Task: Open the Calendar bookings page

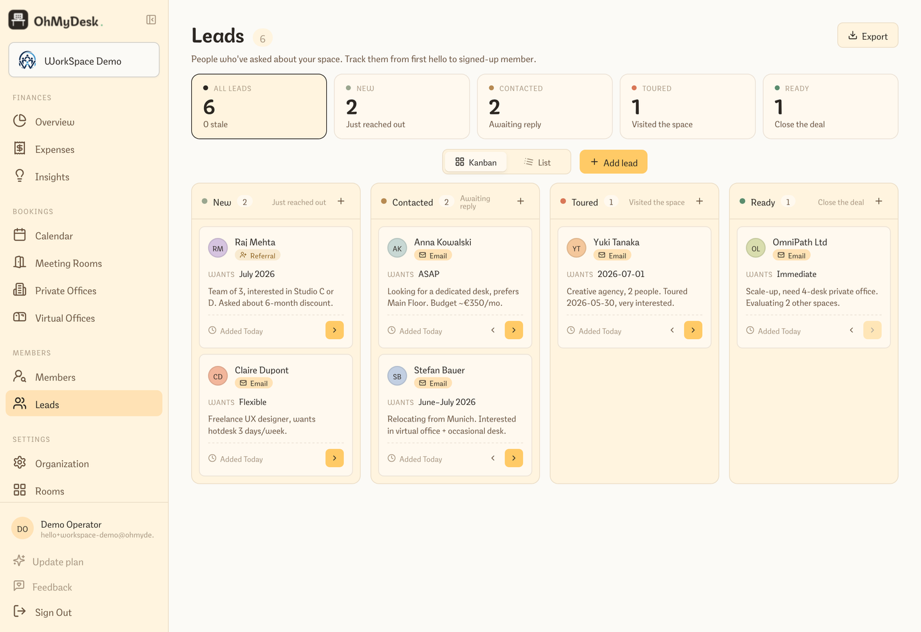Action: point(84,235)
